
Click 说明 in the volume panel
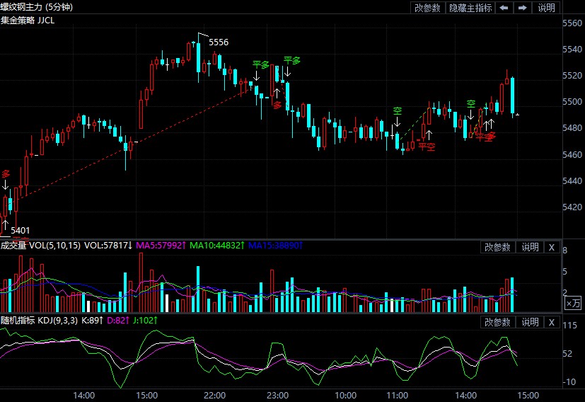pos(530,247)
